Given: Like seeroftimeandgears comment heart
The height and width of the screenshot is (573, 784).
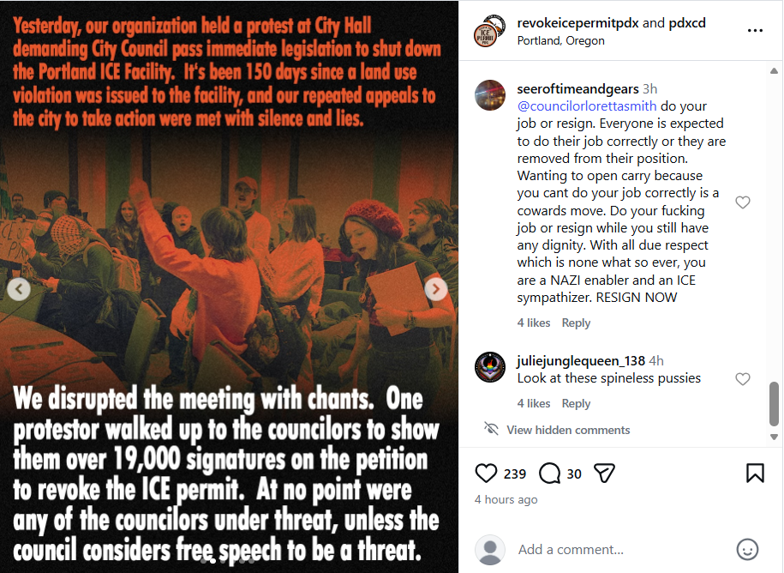Looking at the screenshot, I should [743, 202].
